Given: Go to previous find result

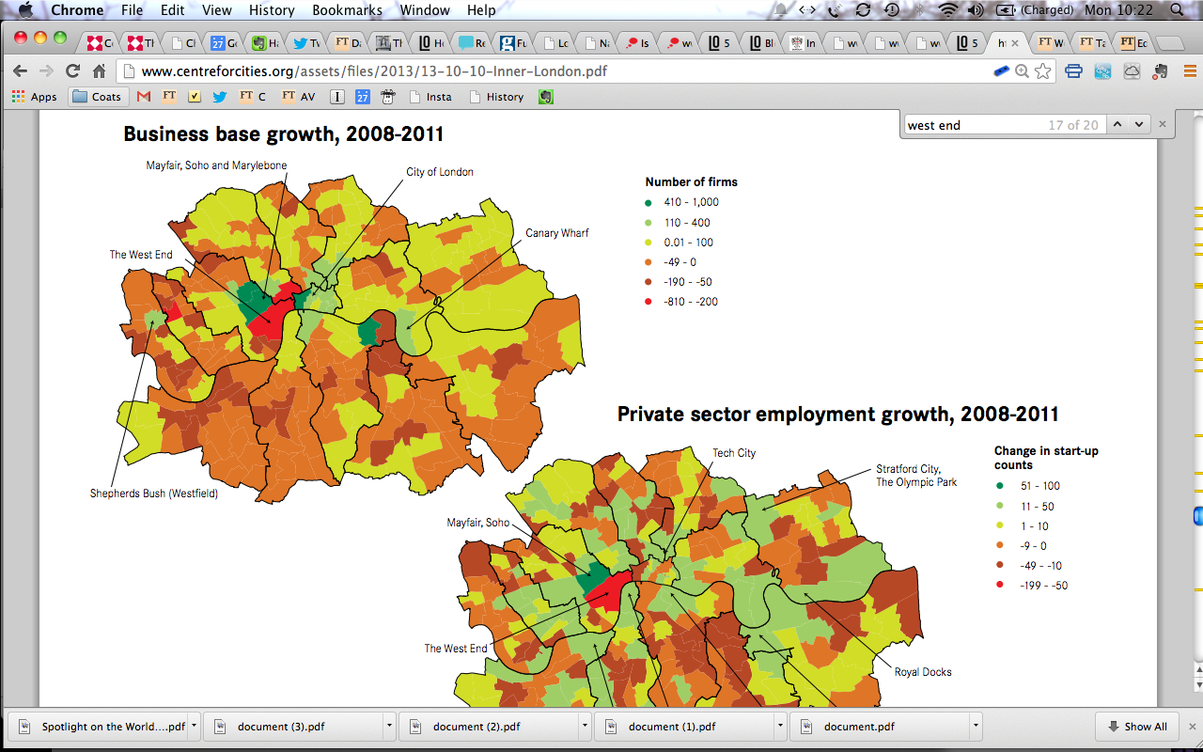Looking at the screenshot, I should (x=1117, y=124).
